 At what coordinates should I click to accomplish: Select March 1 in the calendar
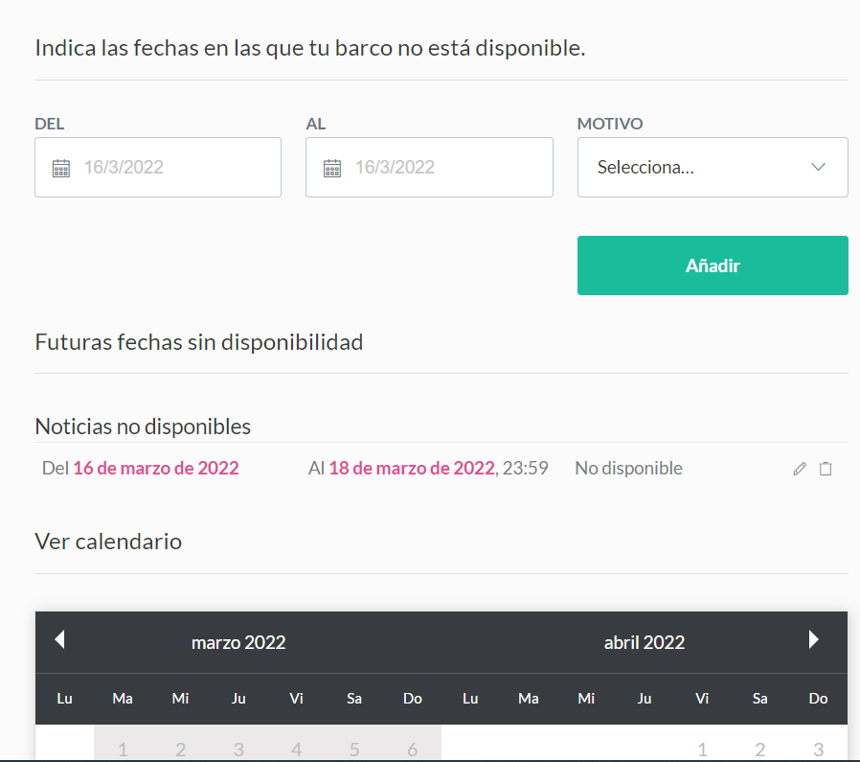[x=123, y=749]
